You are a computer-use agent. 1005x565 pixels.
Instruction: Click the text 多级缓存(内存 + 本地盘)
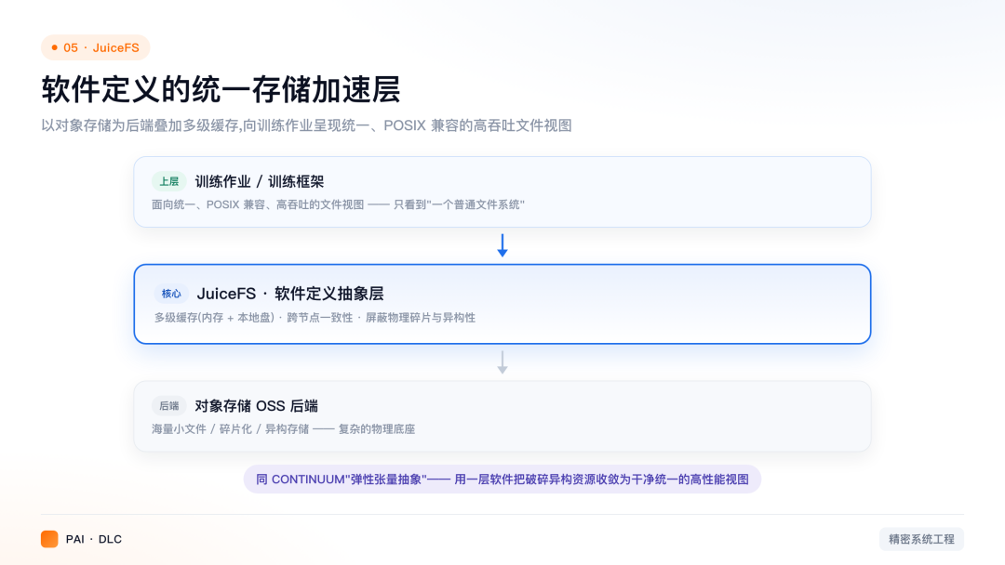[x=214, y=318]
